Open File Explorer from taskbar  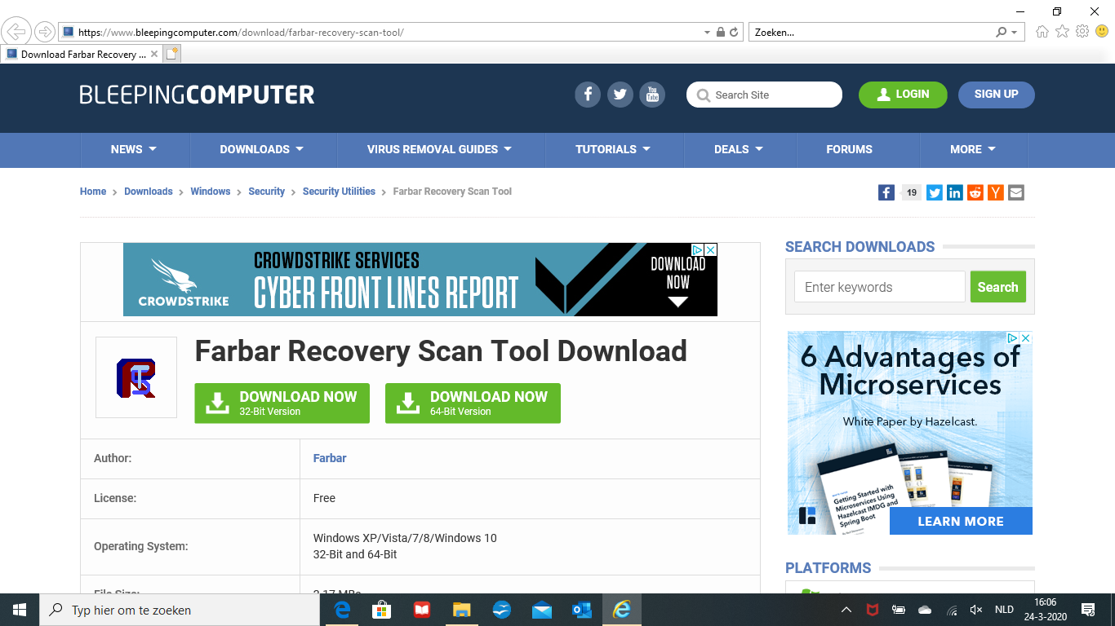[462, 610]
